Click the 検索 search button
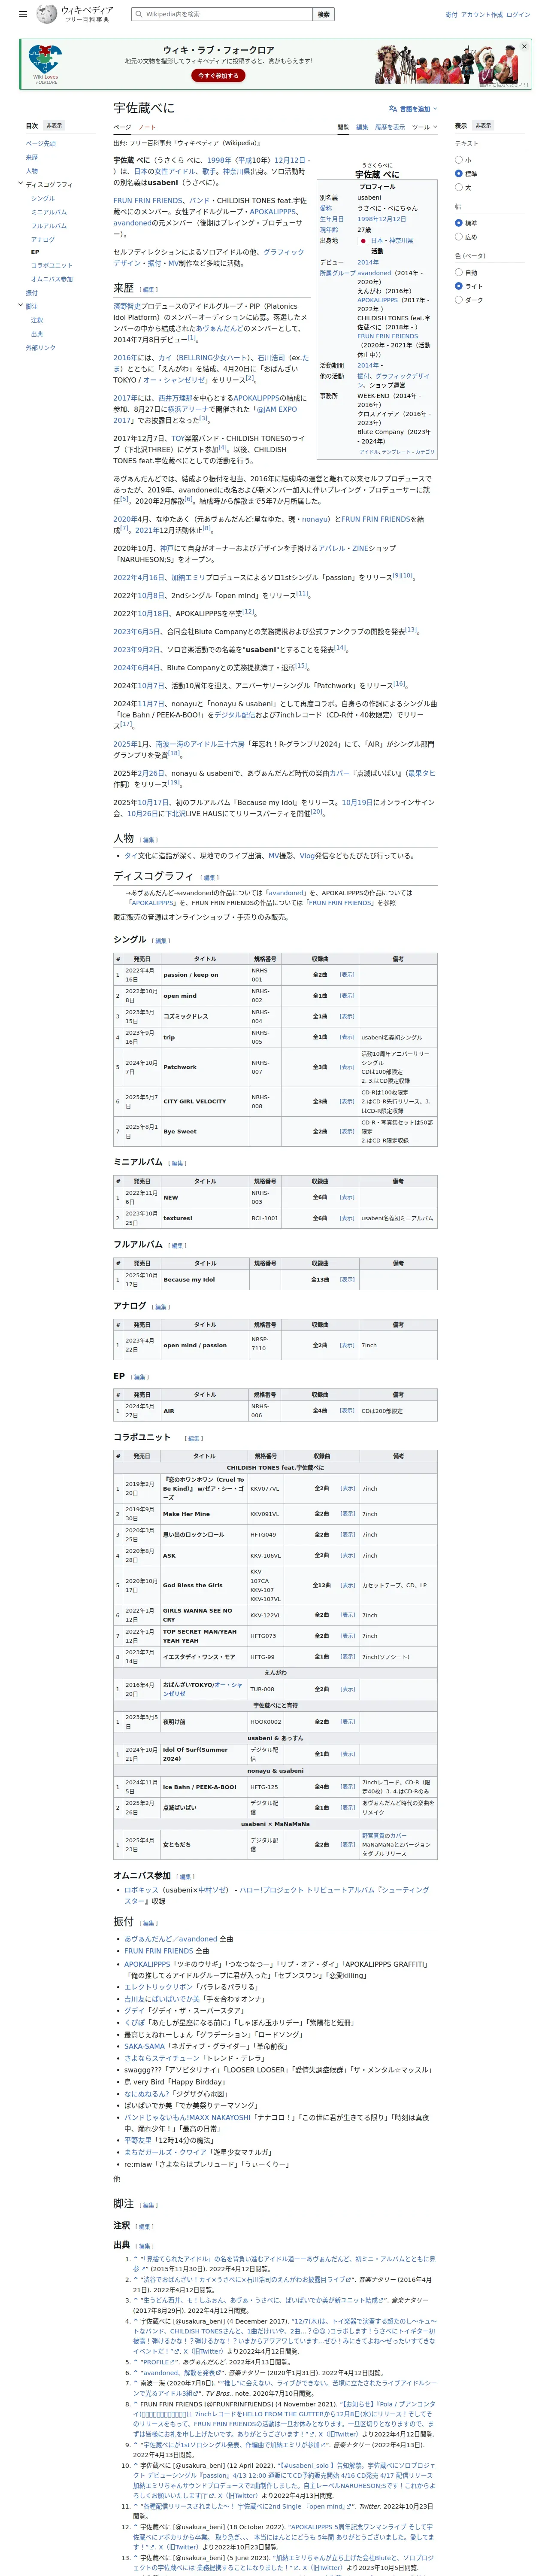This screenshot has height=2576, width=551. click(323, 14)
